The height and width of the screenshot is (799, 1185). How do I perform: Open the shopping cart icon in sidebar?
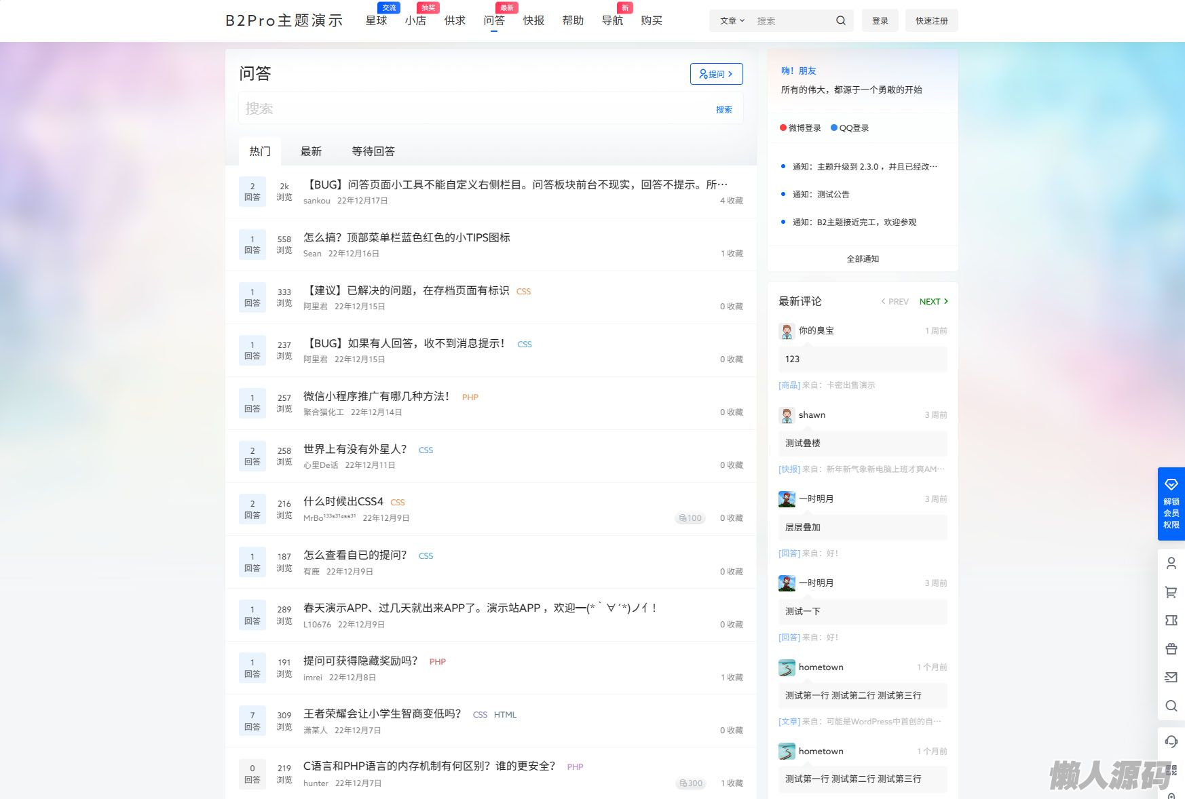pyautogui.click(x=1171, y=592)
